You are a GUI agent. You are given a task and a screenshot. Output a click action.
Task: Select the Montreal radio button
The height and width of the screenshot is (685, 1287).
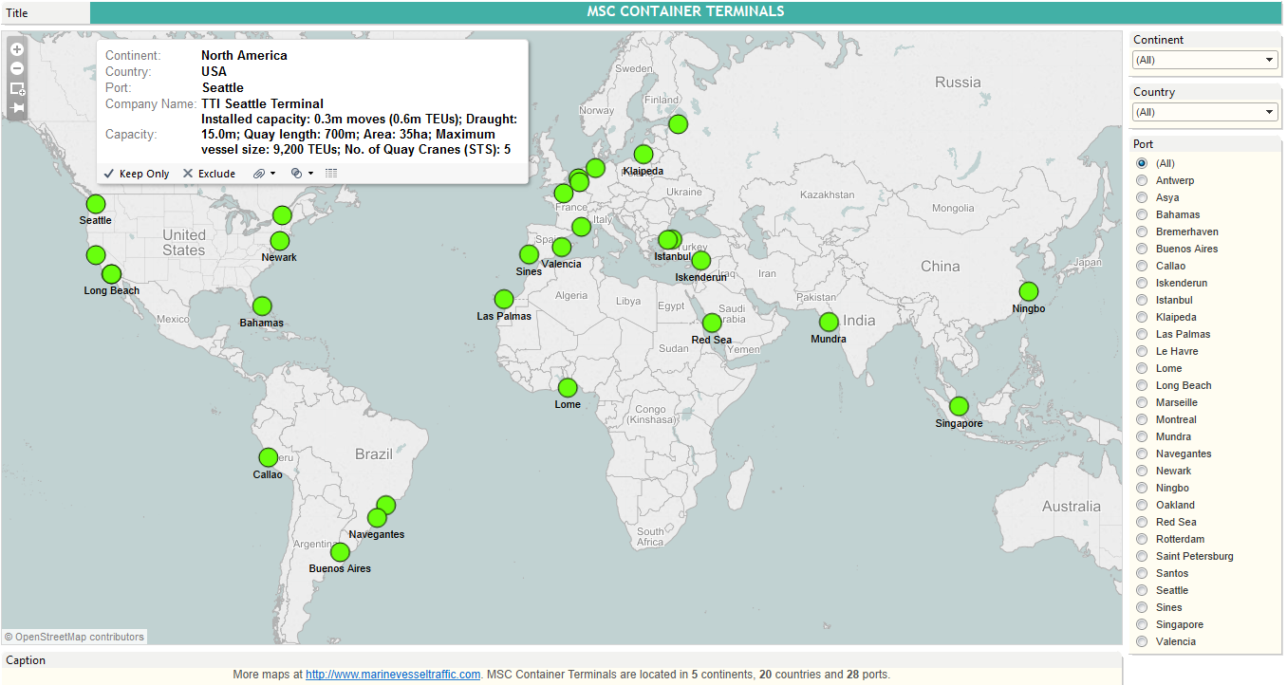coord(1142,419)
